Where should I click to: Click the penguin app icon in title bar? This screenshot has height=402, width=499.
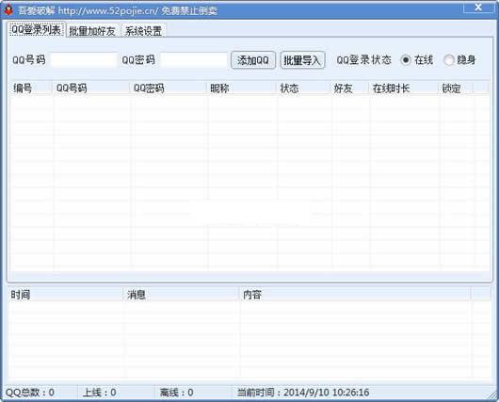[x=8, y=9]
